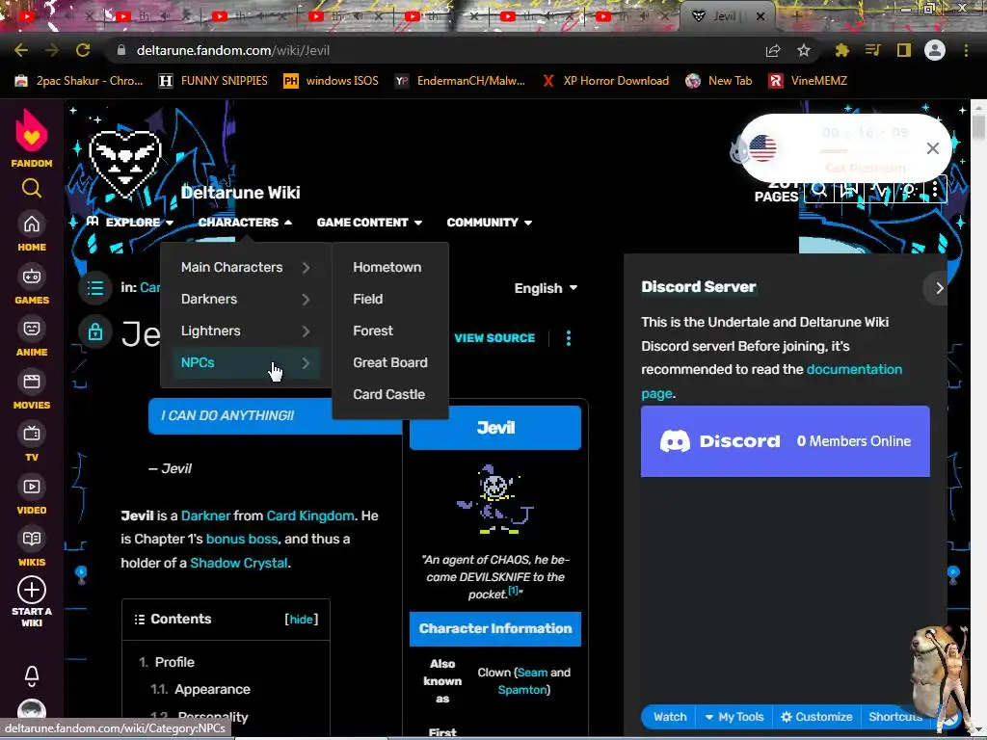Click the wiki header search magnifier icon
The image size is (987, 740).
[819, 189]
